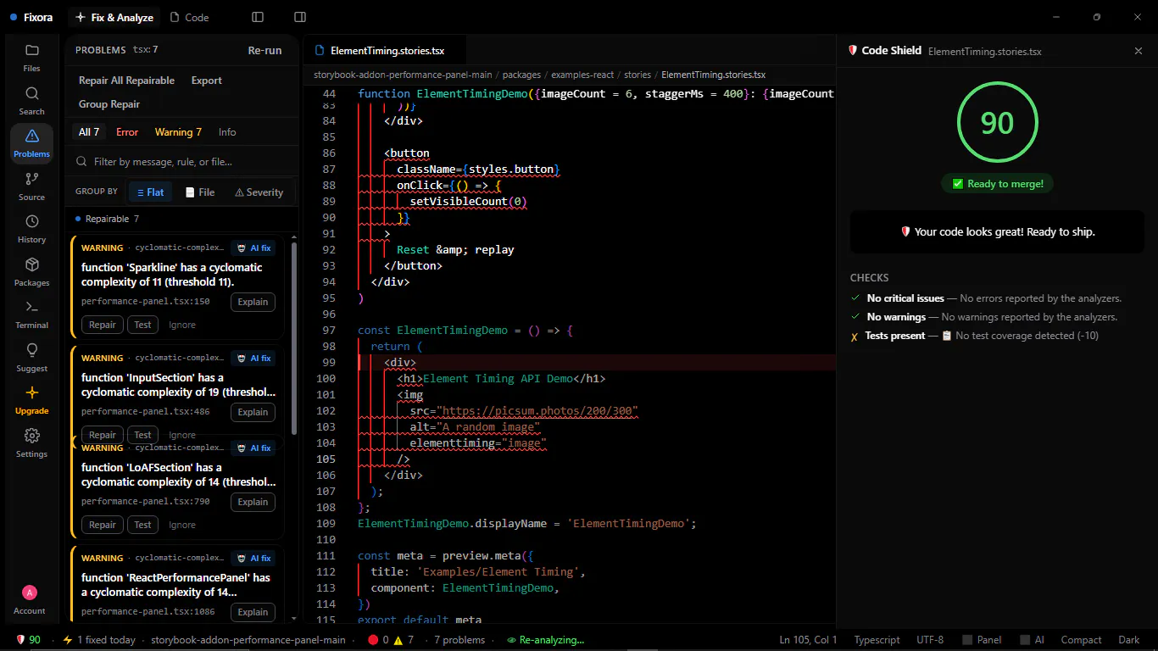Open the Typescript language selector
This screenshot has width=1158, height=651.
click(x=877, y=640)
